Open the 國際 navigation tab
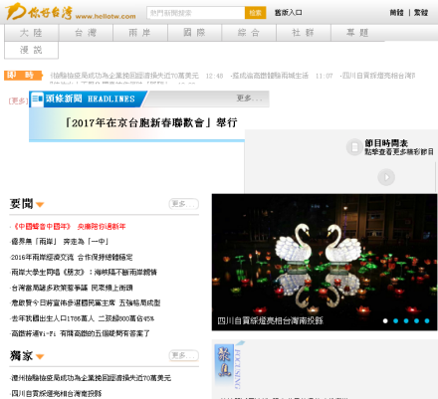The width and height of the screenshot is (438, 399). (194, 33)
